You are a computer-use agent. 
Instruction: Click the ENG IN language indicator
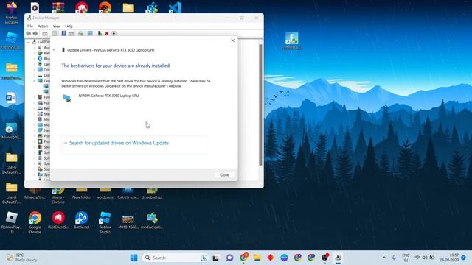click(406, 258)
